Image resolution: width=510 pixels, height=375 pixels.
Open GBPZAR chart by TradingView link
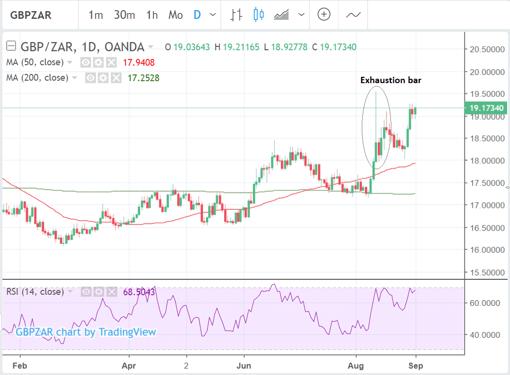coord(86,332)
